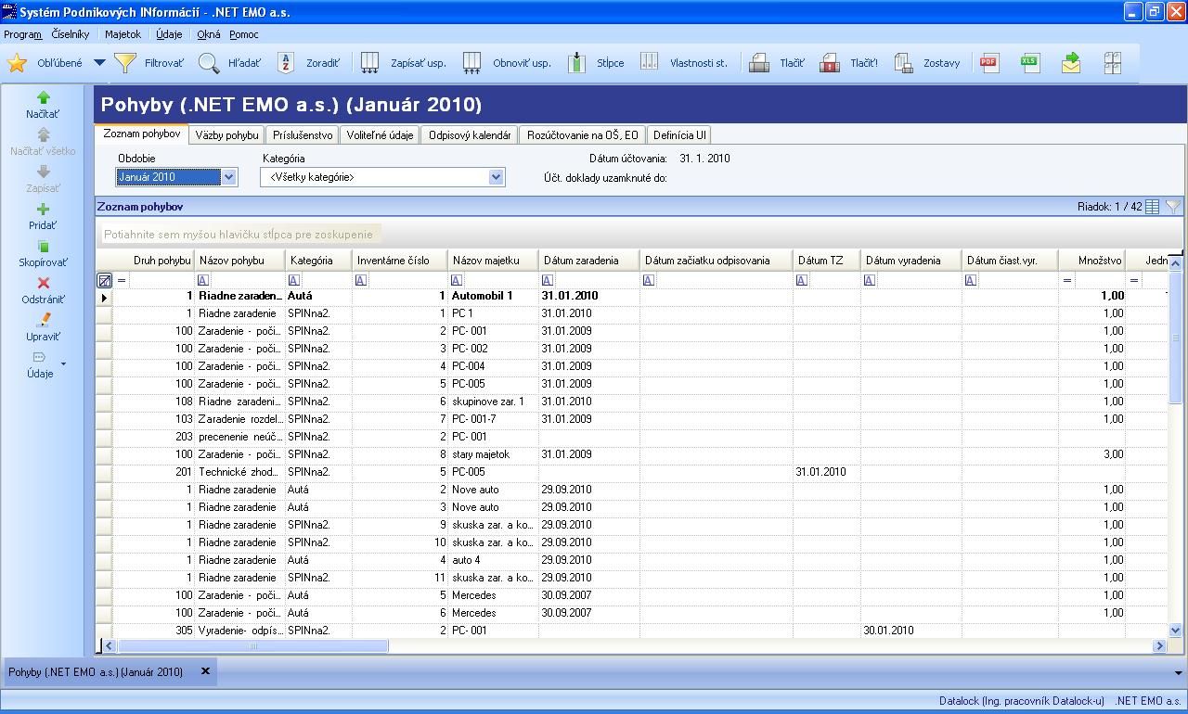Toggle the grid view icon next to Riadok 1 / 42
This screenshot has height=714, width=1188.
tap(1153, 207)
